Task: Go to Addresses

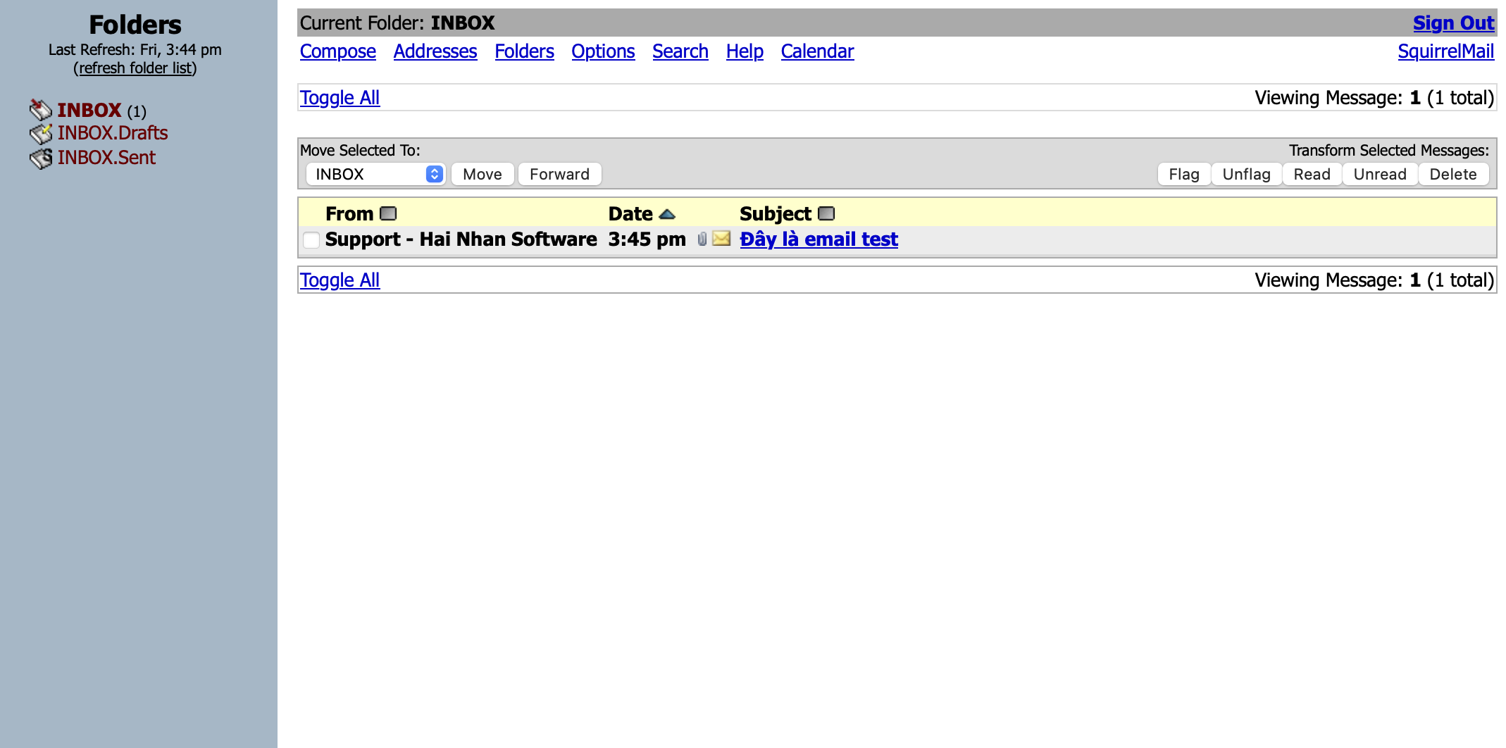Action: pyautogui.click(x=435, y=51)
